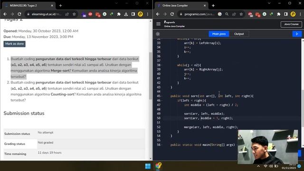Click the 'Not graded' grading status cell
The height and width of the screenshot is (171, 304).
pyautogui.click(x=46, y=142)
